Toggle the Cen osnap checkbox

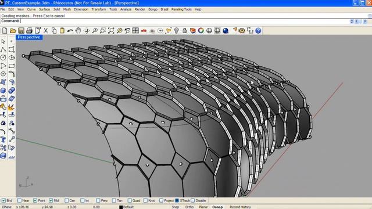point(66,200)
